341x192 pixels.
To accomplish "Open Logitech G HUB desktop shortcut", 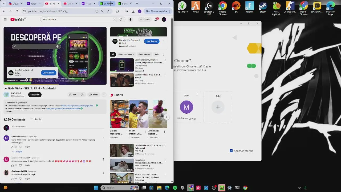I will [209, 8].
